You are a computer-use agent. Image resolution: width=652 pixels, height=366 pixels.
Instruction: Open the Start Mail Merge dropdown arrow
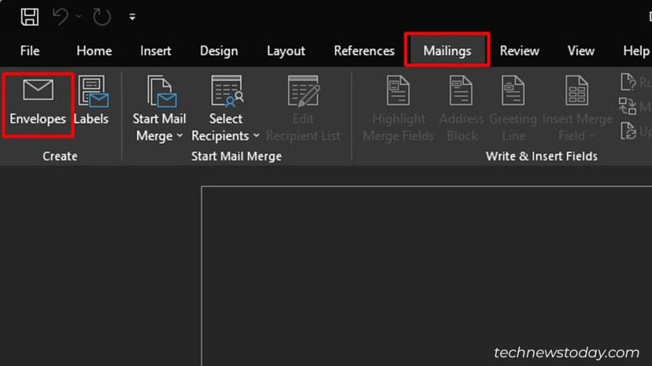click(x=181, y=135)
